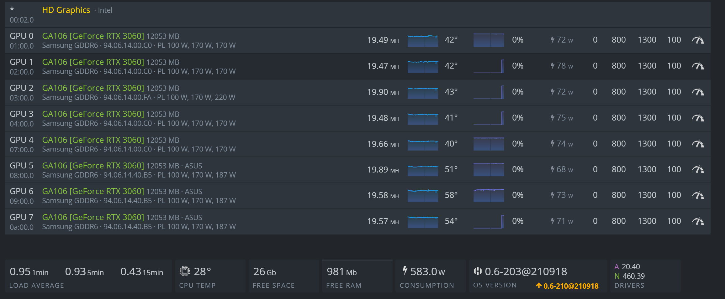Image resolution: width=725 pixels, height=299 pixels.
Task: Click the GPU 6 hashrate graph
Action: tap(423, 195)
